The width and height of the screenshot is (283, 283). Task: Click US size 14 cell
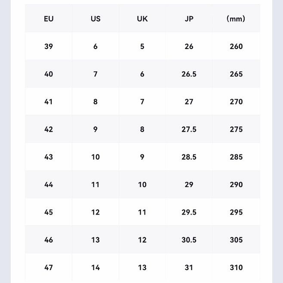[95, 267]
